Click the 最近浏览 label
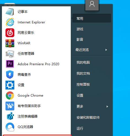This screenshot has width=130, height=136. pos(82,50)
